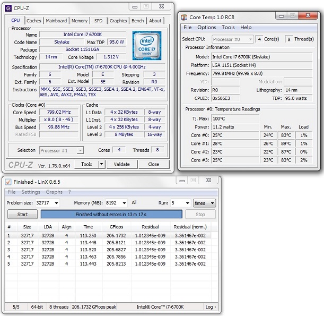Open the Graphics tab in CPU-Z
The height and width of the screenshot is (316, 324).
click(118, 21)
